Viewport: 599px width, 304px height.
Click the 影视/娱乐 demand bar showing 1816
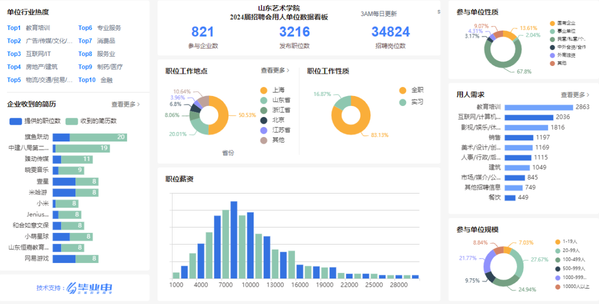pos(526,128)
